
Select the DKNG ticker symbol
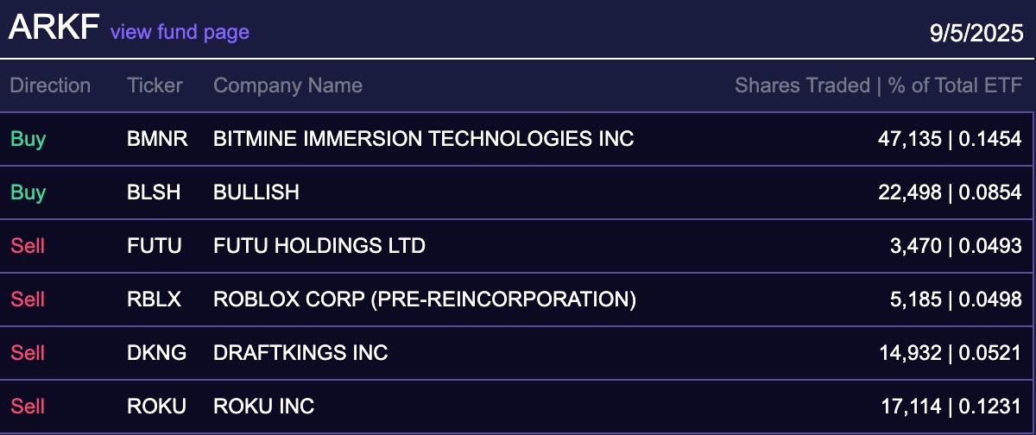coord(155,353)
